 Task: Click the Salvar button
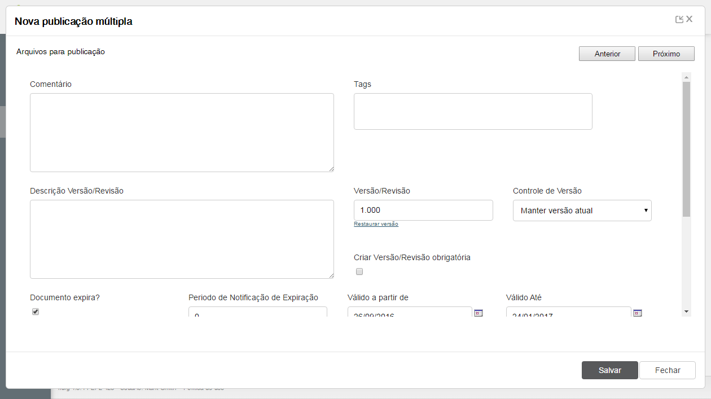(x=610, y=370)
